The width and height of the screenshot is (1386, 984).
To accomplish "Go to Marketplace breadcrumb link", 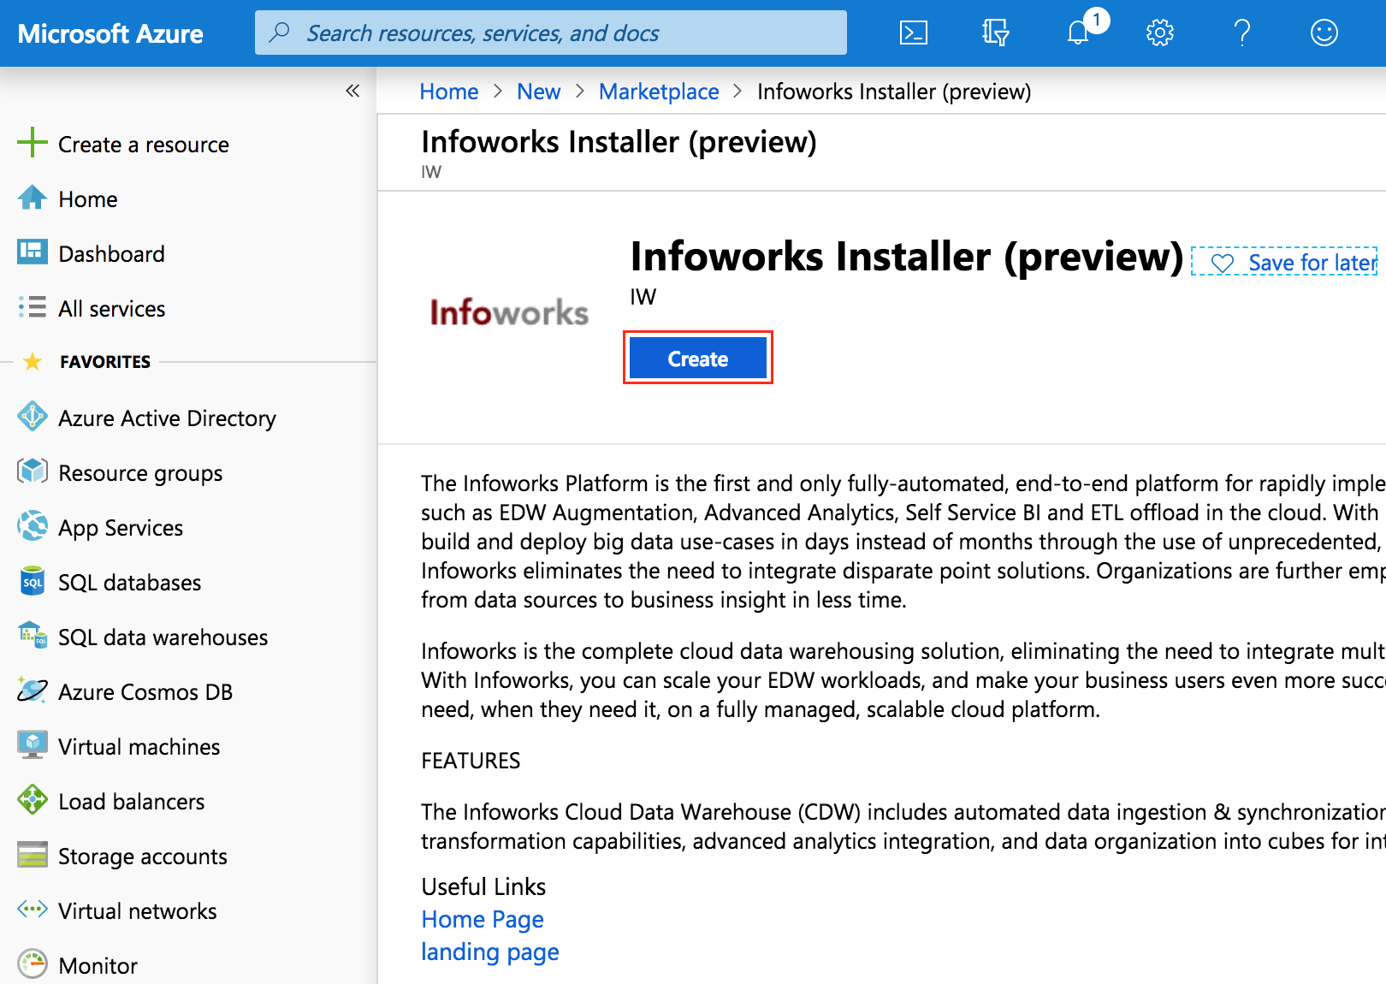I will pyautogui.click(x=659, y=92).
